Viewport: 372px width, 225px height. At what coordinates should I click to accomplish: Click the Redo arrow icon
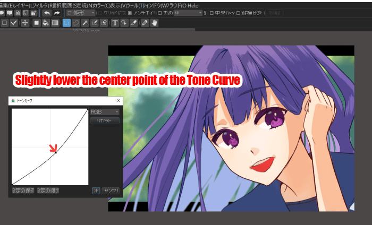click(57, 13)
